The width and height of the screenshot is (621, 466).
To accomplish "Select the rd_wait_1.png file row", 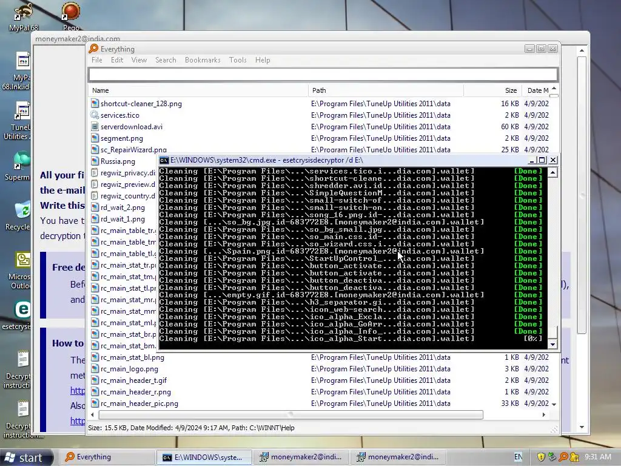I will click(x=123, y=218).
